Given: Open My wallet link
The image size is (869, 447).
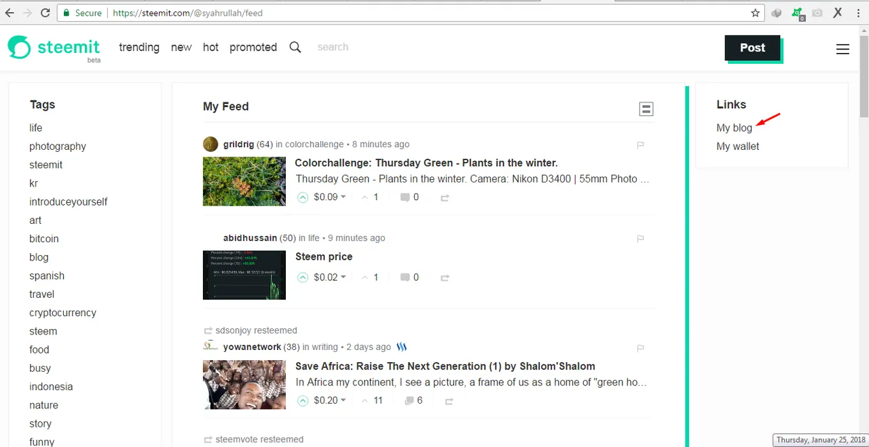Looking at the screenshot, I should 737,147.
